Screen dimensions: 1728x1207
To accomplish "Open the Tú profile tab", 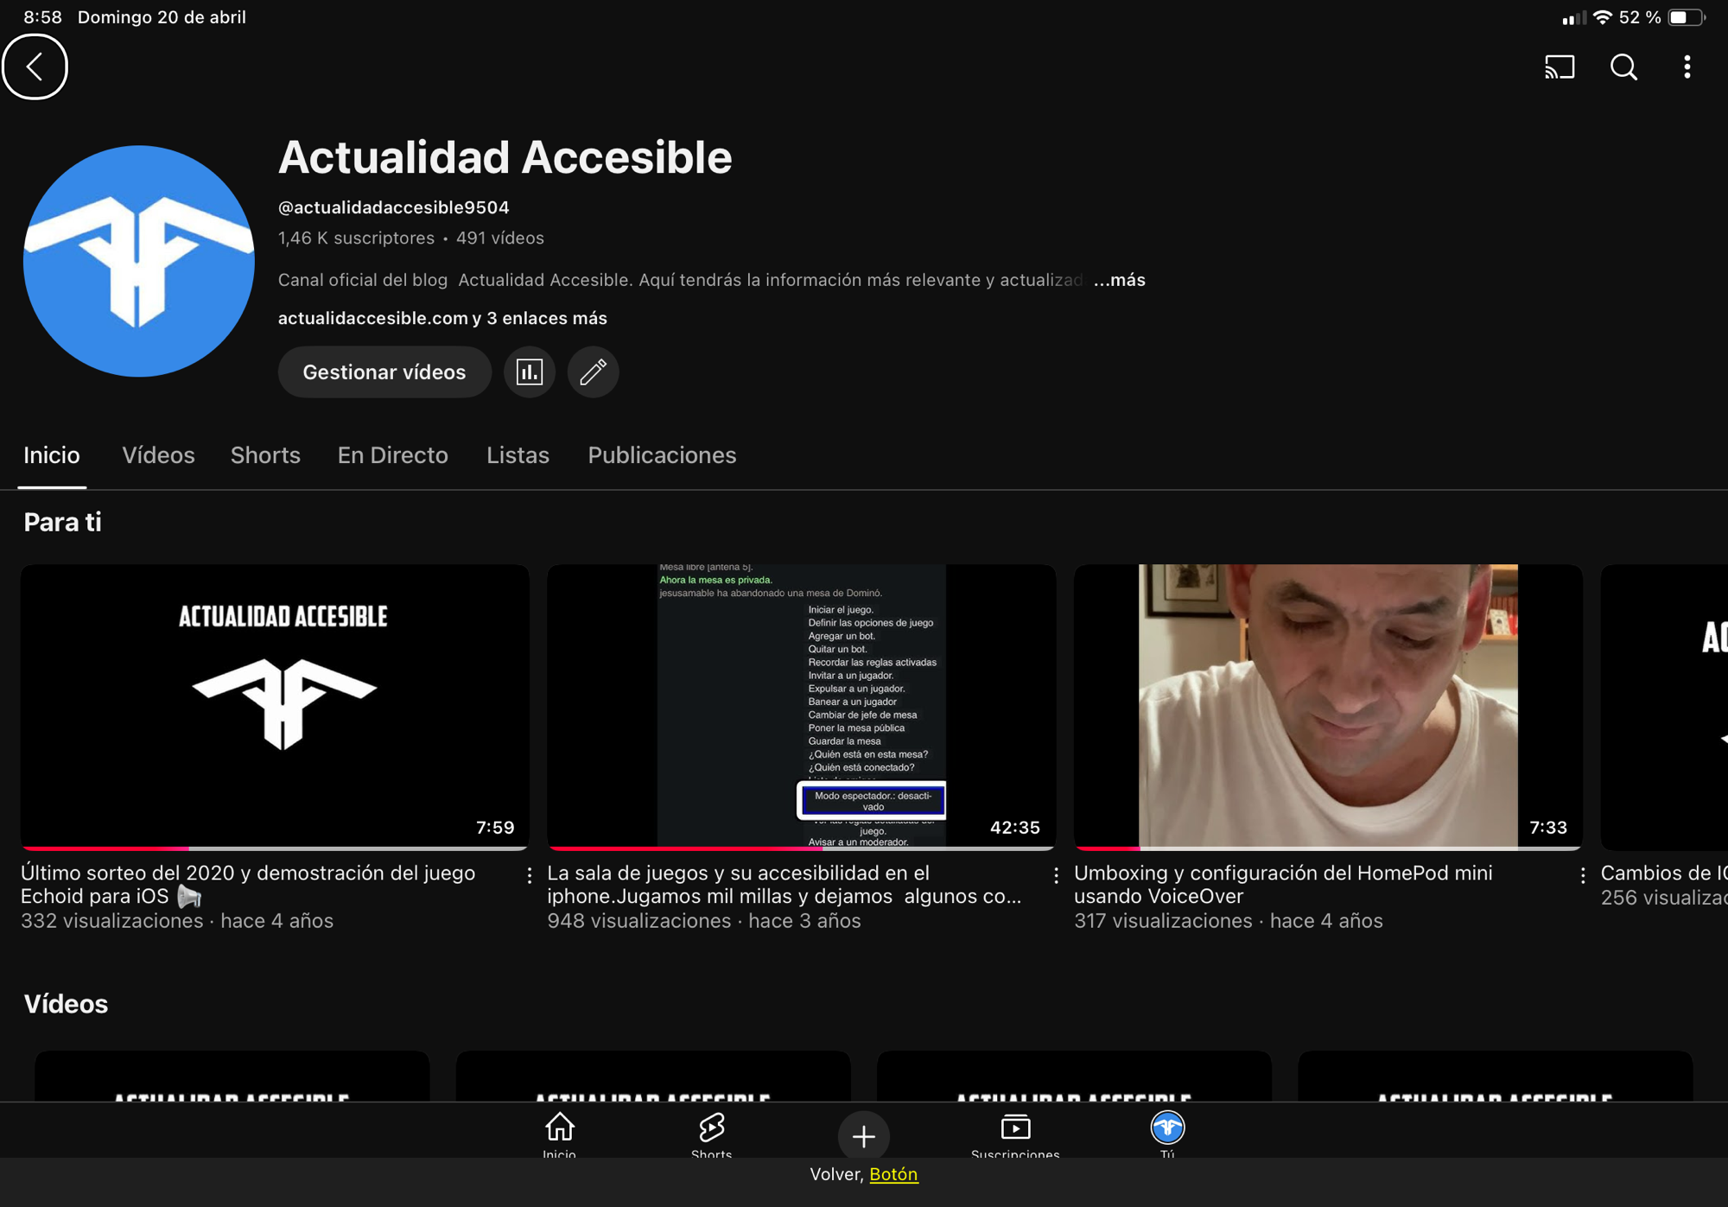I will (x=1167, y=1134).
